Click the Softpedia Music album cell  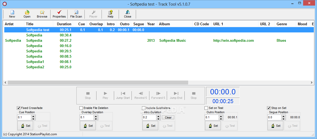click(173, 40)
